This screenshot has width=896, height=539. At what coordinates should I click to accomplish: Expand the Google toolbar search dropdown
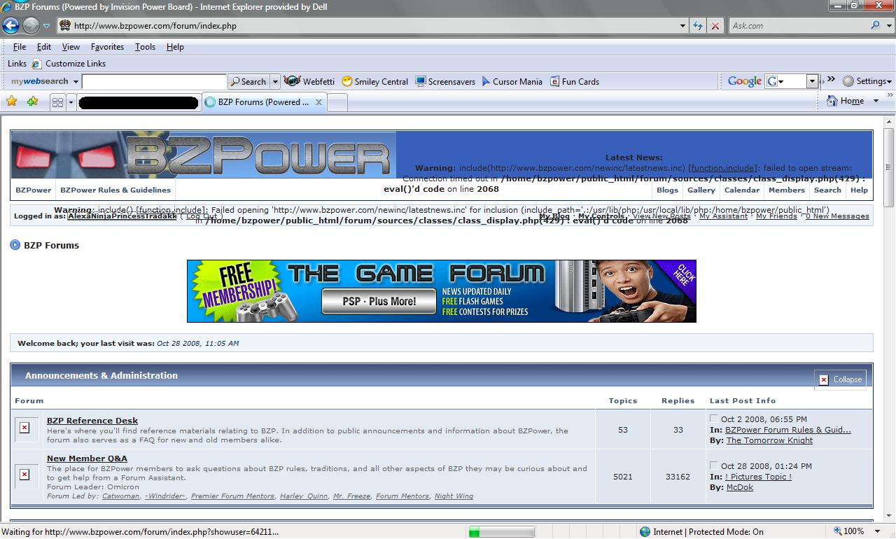pyautogui.click(x=812, y=81)
